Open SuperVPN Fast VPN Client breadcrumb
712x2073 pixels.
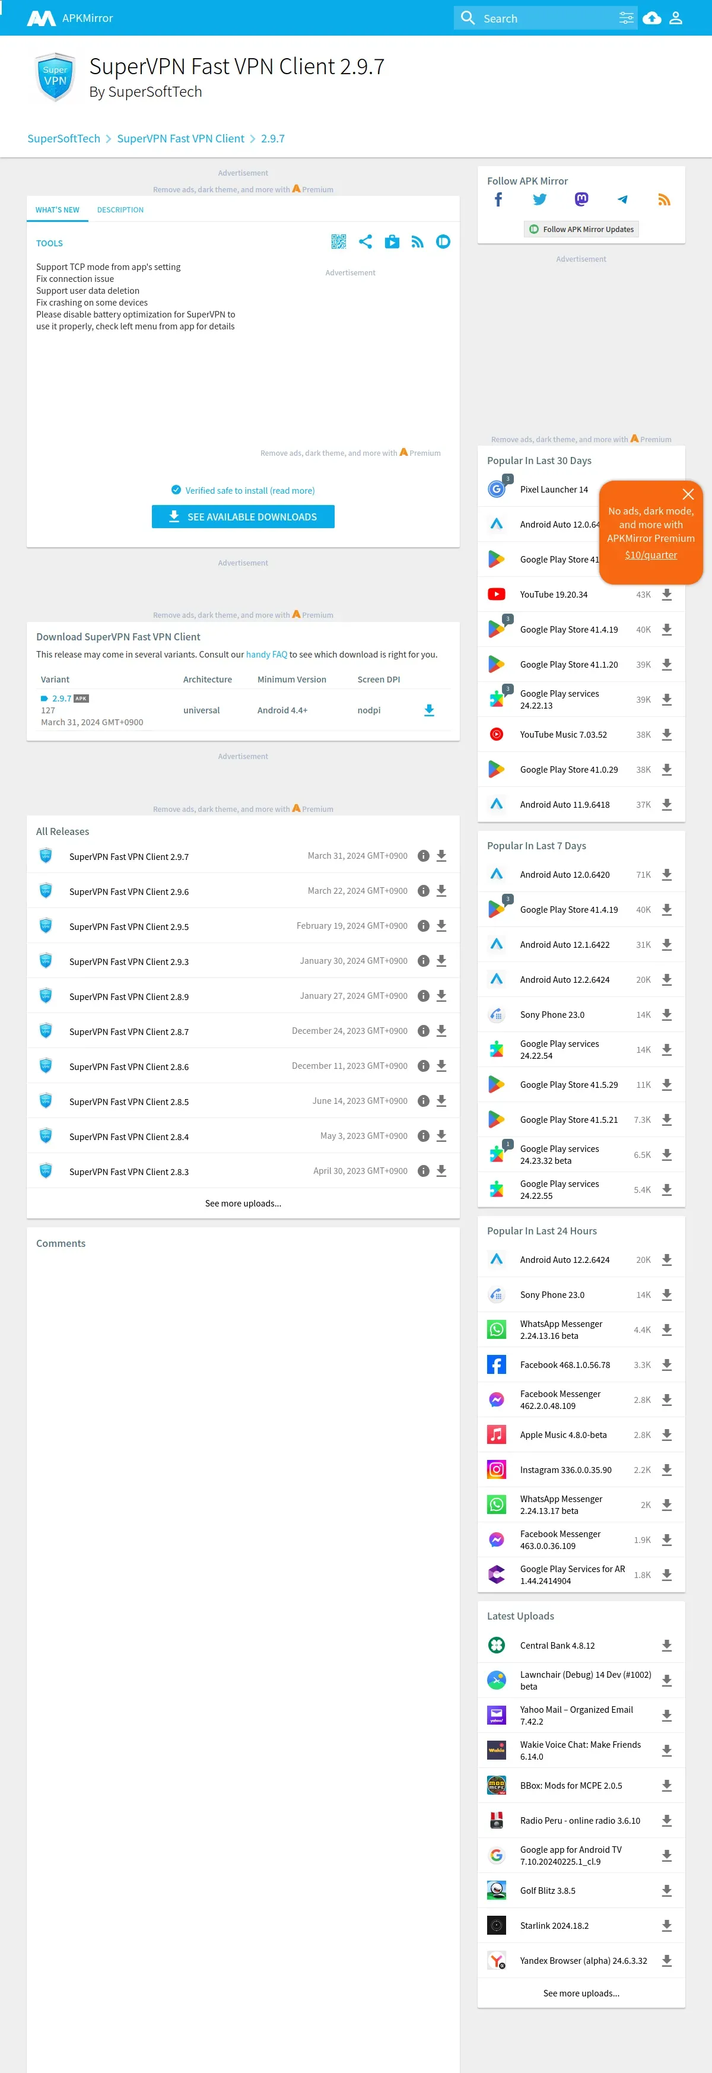[180, 138]
